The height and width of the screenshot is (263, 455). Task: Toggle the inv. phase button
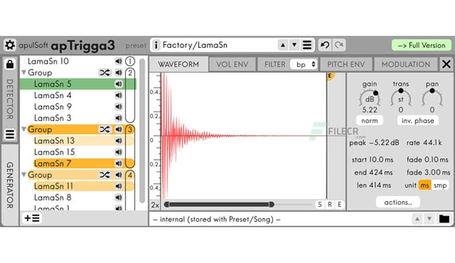click(417, 121)
